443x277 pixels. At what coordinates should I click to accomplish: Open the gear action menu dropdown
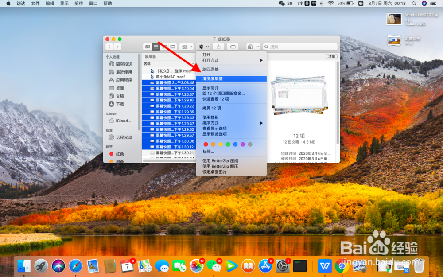pos(202,47)
